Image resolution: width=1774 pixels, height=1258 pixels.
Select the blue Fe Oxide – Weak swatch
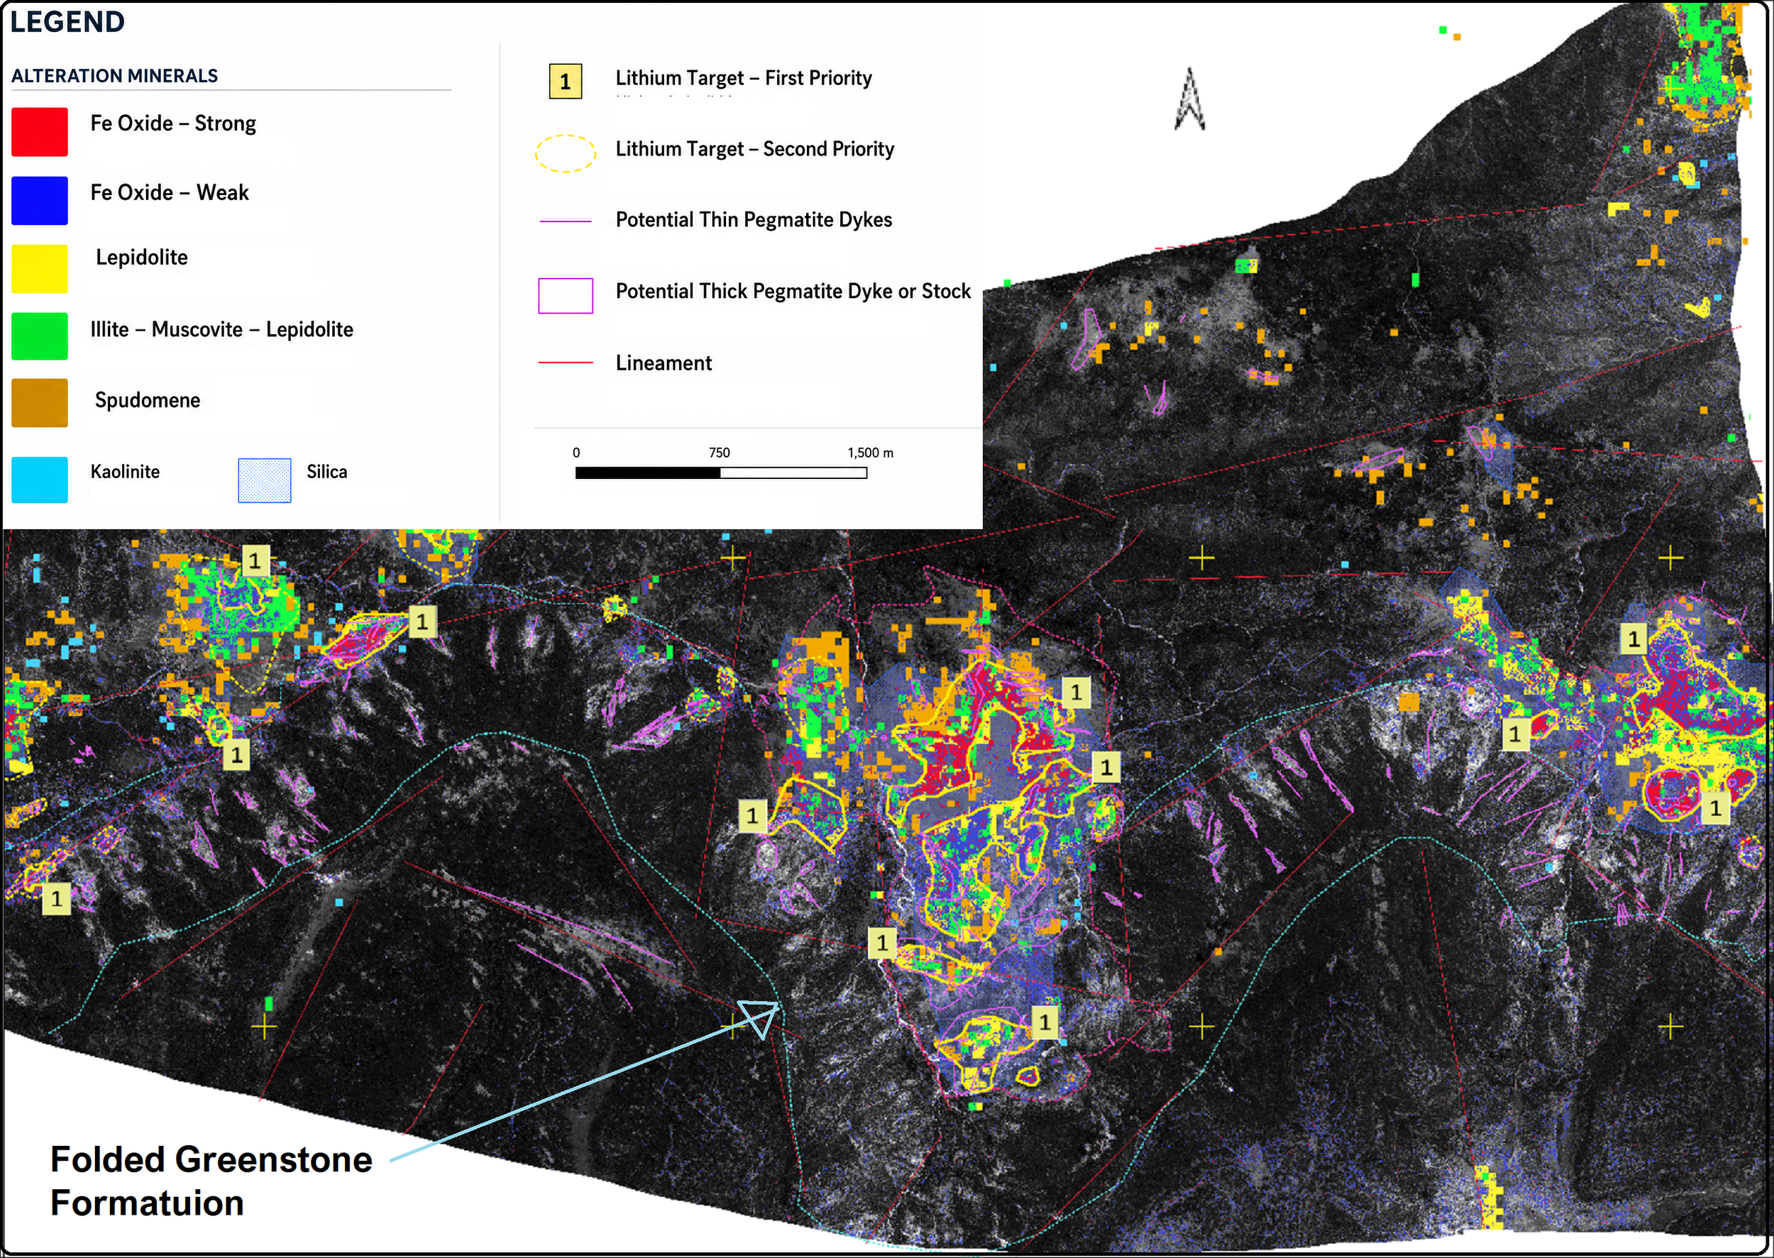40,201
